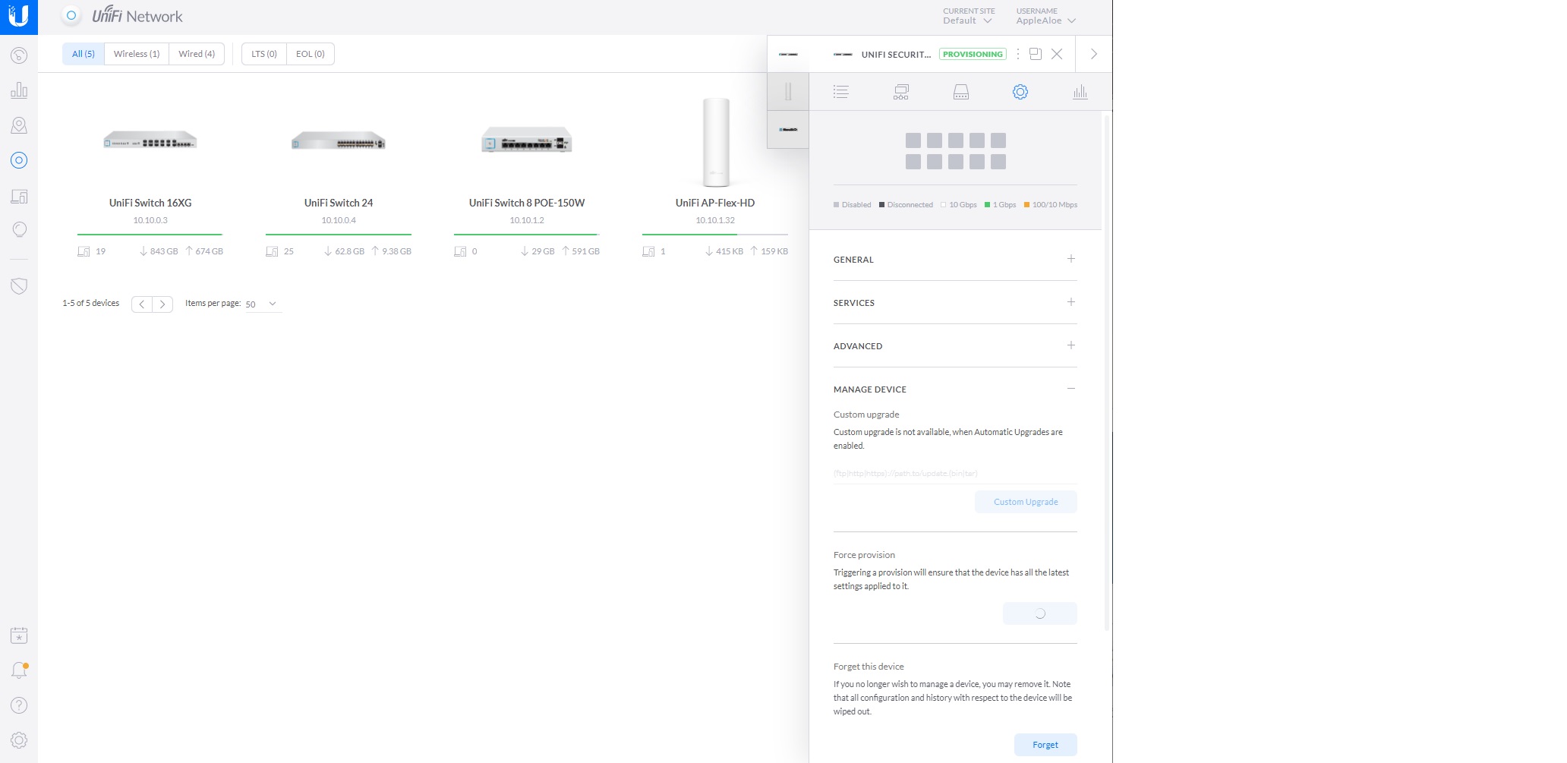Expand the SERVICES section
Image resolution: width=1567 pixels, height=763 pixels.
coord(955,303)
